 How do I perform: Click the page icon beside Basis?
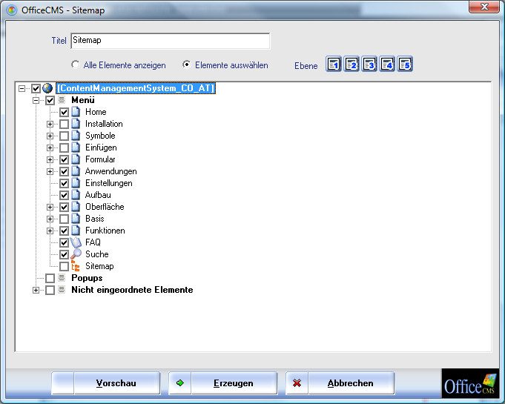point(76,219)
